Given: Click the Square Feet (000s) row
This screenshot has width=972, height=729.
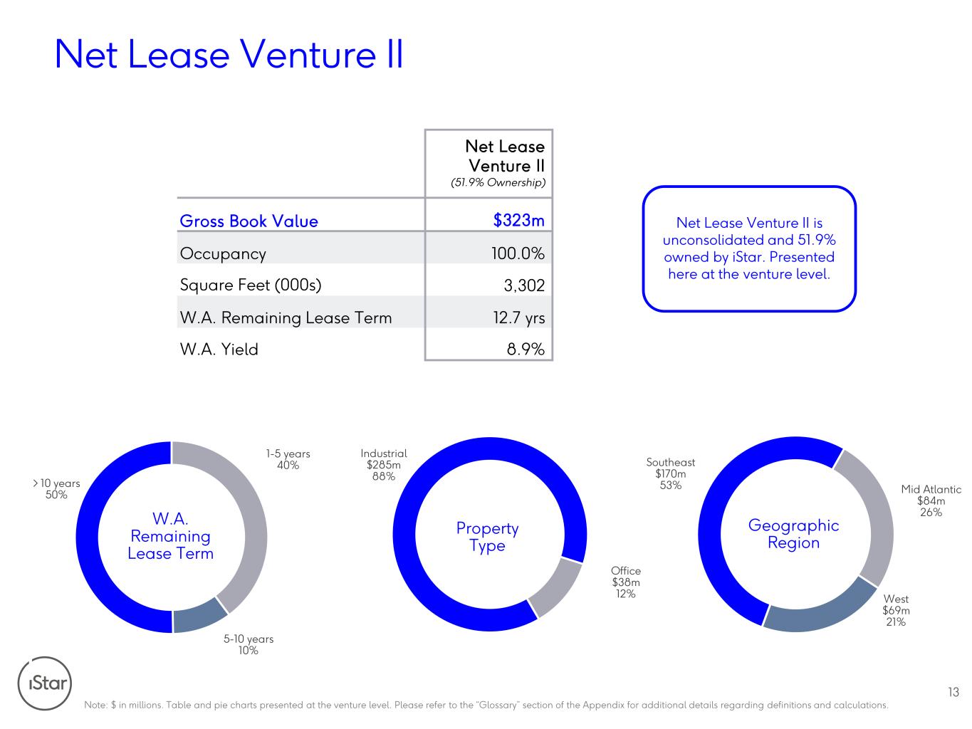Looking at the screenshot, I should (365, 285).
